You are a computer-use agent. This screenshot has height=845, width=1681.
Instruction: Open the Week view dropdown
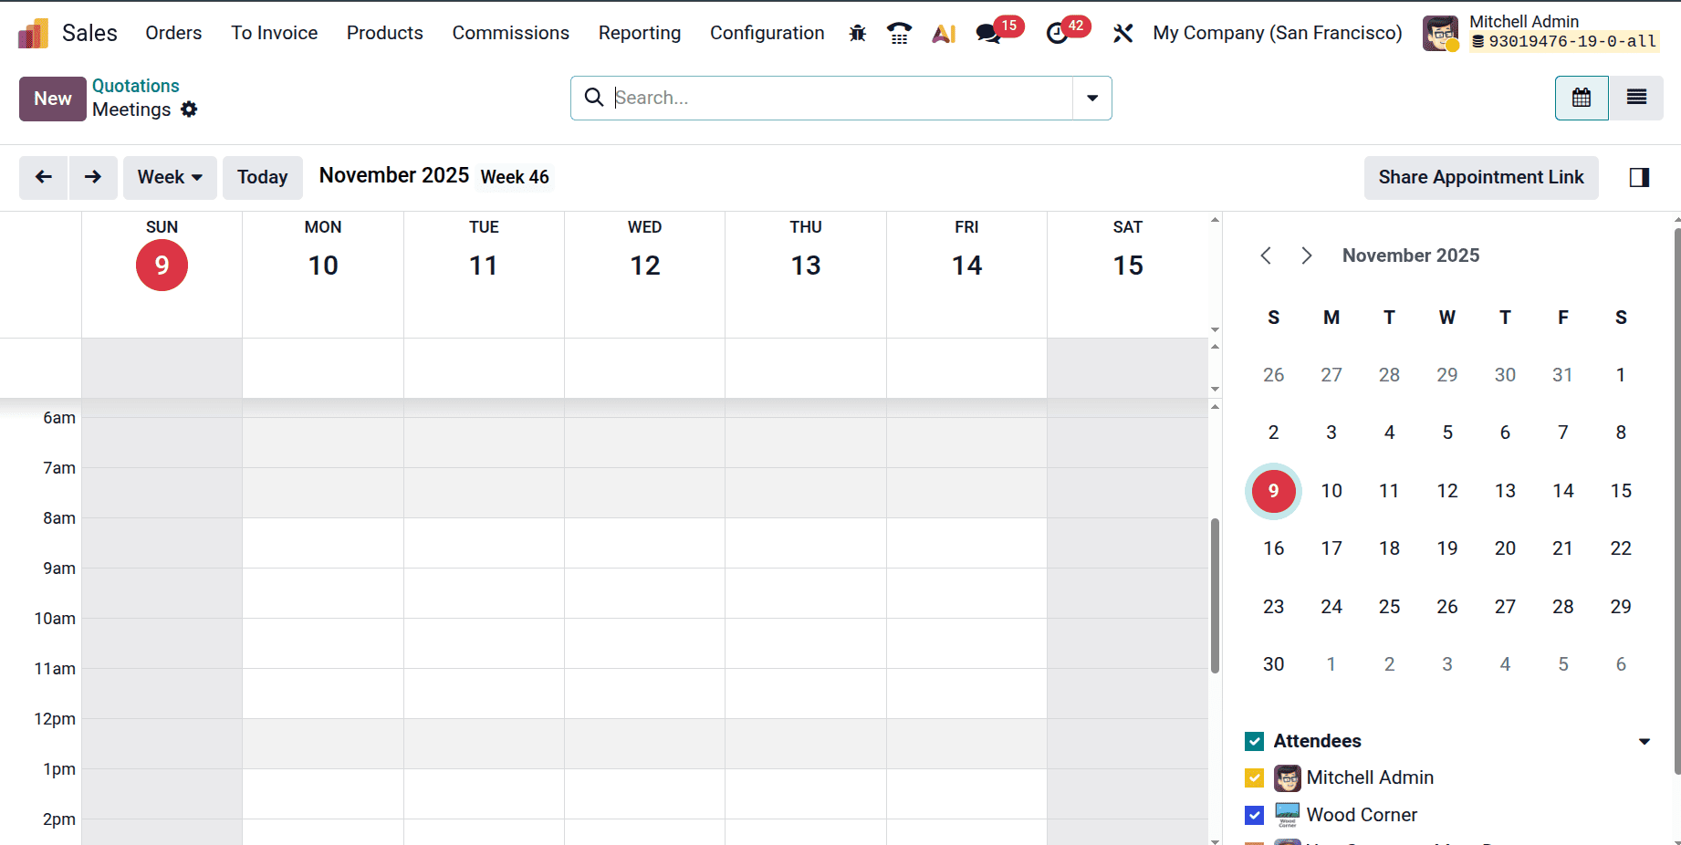[x=169, y=177]
